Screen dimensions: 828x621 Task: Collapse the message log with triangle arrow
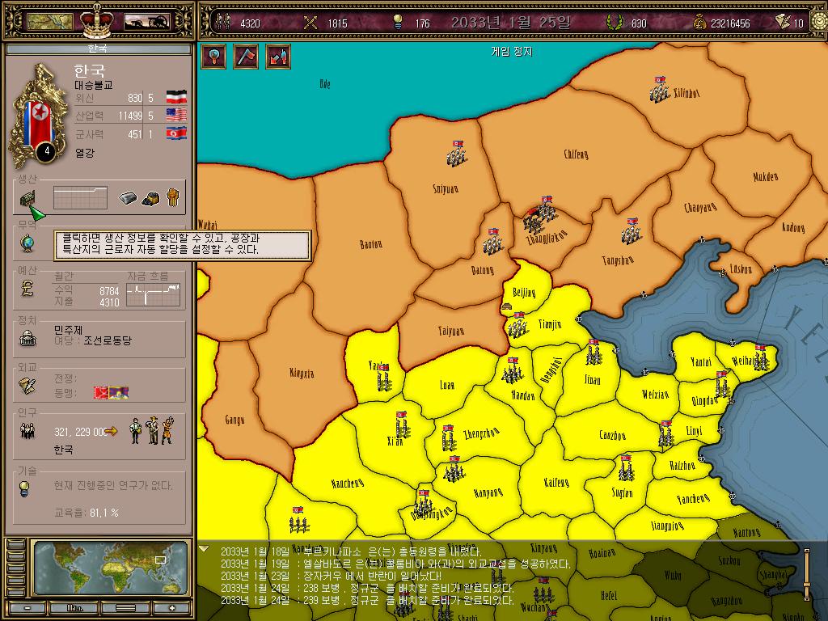(204, 550)
